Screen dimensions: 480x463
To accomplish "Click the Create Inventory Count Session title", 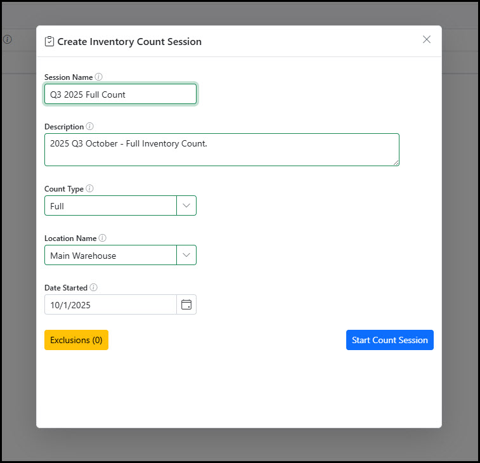I will coord(129,42).
